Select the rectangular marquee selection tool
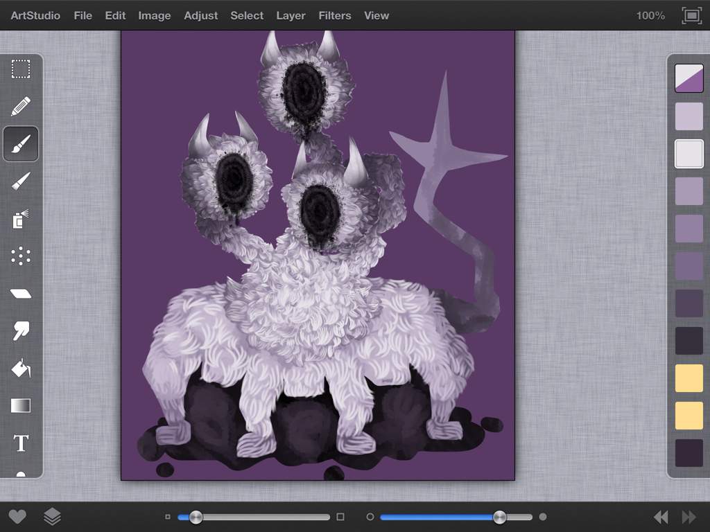This screenshot has width=710, height=532. tap(21, 69)
